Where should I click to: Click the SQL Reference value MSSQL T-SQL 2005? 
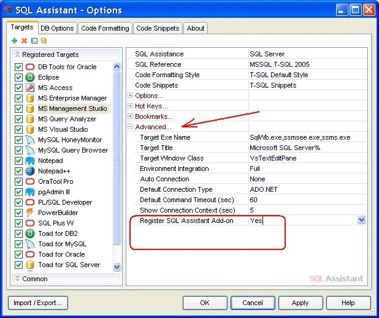280,64
